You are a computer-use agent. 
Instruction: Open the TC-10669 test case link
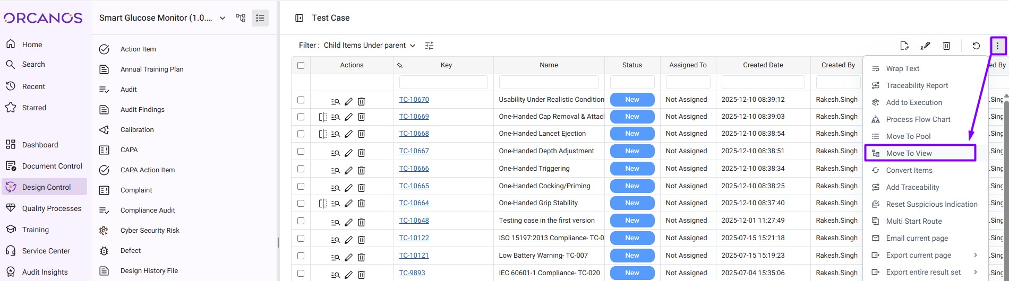click(x=414, y=117)
